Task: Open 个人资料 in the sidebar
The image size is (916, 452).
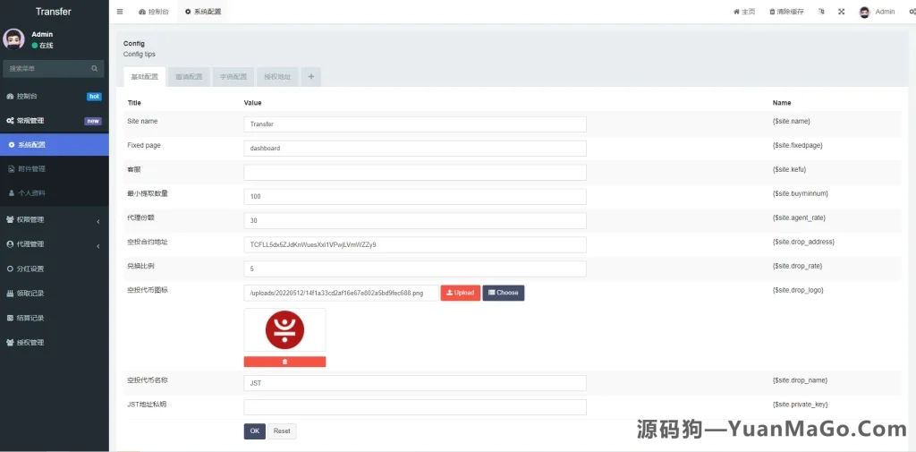Action: point(55,193)
